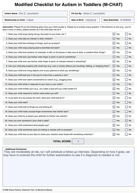Mark No for question 22 stare at nothing
This screenshot has width=137, height=193.
click(126, 130)
